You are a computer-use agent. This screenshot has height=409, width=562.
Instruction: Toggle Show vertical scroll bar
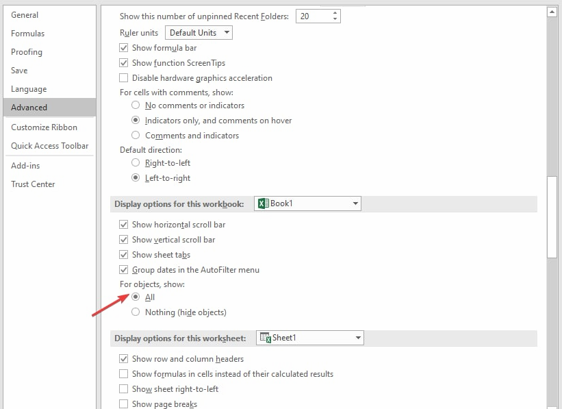[x=124, y=240]
